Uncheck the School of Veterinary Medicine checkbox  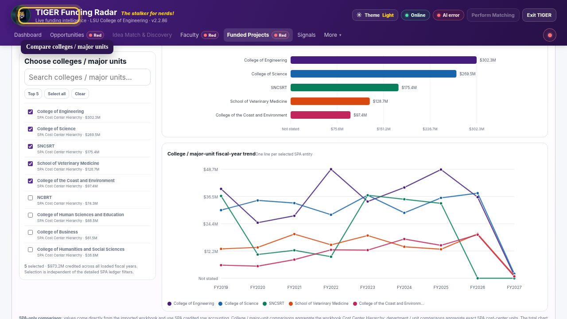point(31,164)
